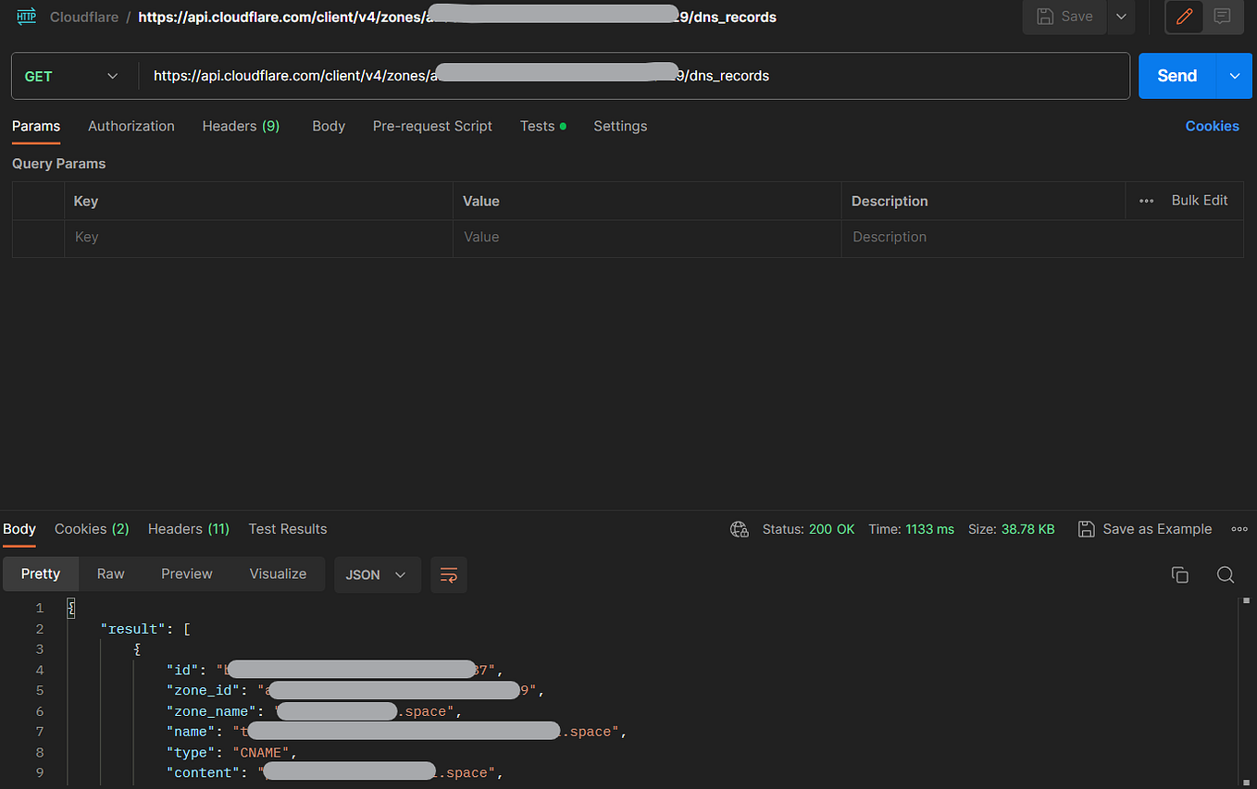Click the network information globe icon

(738, 529)
